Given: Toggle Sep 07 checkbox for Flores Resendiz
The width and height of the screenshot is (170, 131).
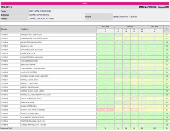Looking at the screenshot, I should [118, 38].
